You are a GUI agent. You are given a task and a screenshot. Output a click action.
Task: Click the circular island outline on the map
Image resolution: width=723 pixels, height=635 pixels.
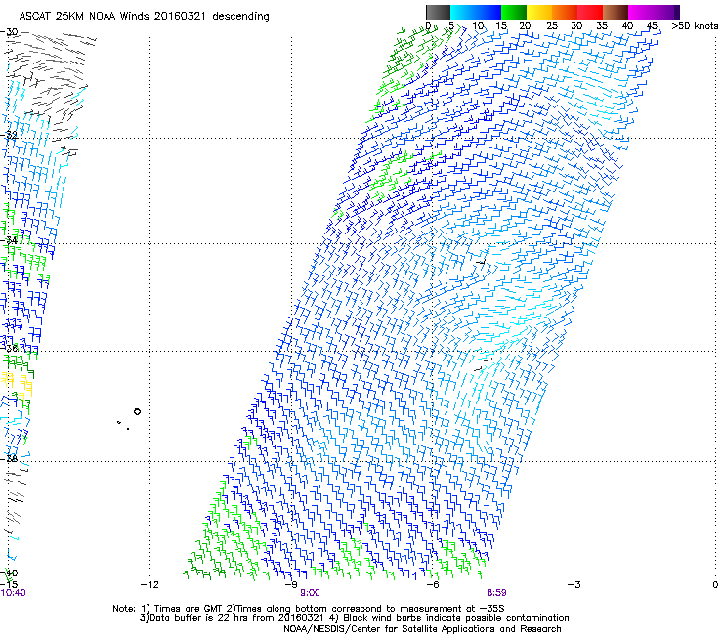coord(137,412)
